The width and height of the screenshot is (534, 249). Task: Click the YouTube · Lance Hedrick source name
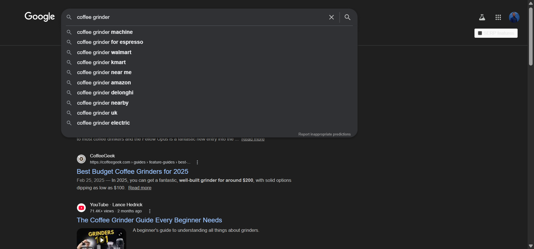point(116,205)
